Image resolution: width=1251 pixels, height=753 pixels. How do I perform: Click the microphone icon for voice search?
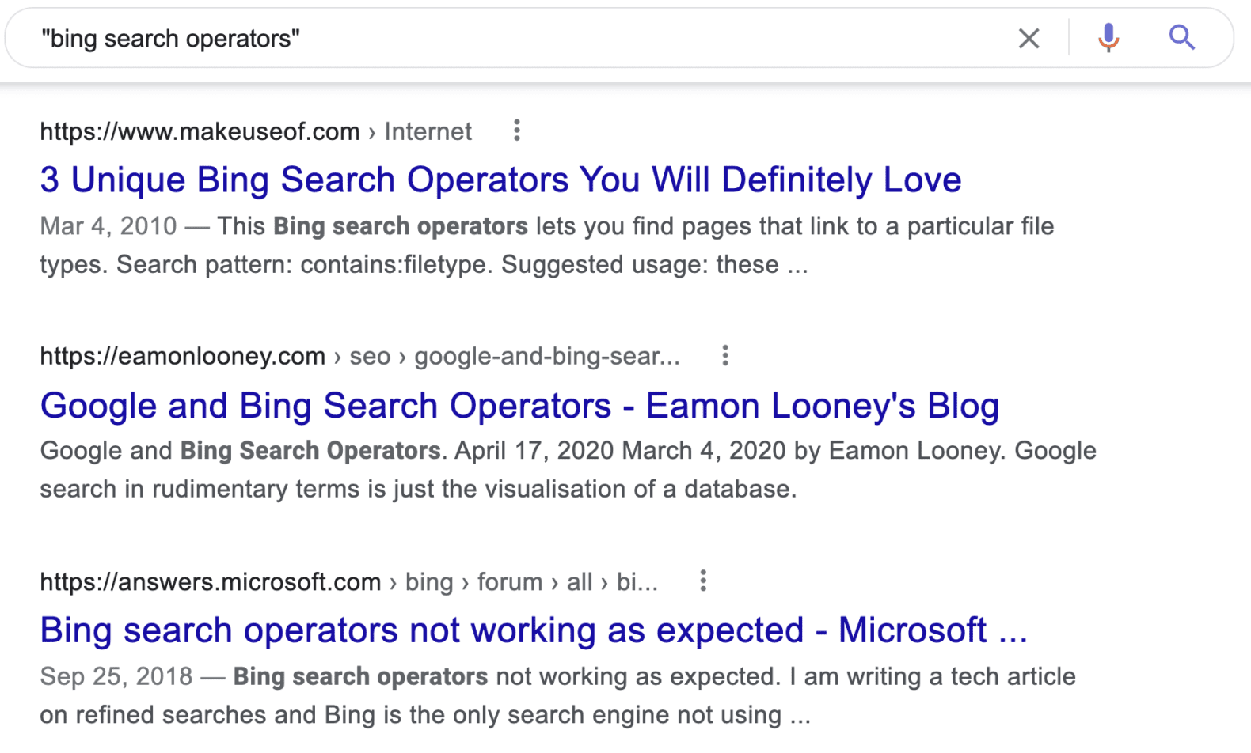(1108, 37)
